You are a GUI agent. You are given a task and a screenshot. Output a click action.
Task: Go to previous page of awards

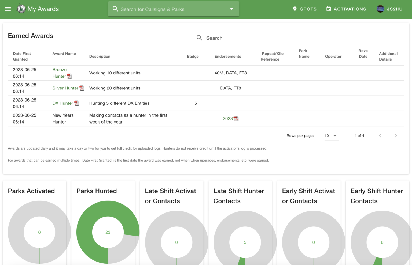(380, 136)
